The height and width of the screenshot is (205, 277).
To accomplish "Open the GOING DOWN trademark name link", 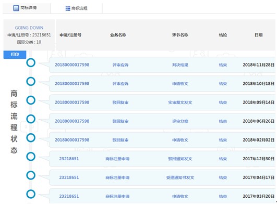I will click(29, 28).
